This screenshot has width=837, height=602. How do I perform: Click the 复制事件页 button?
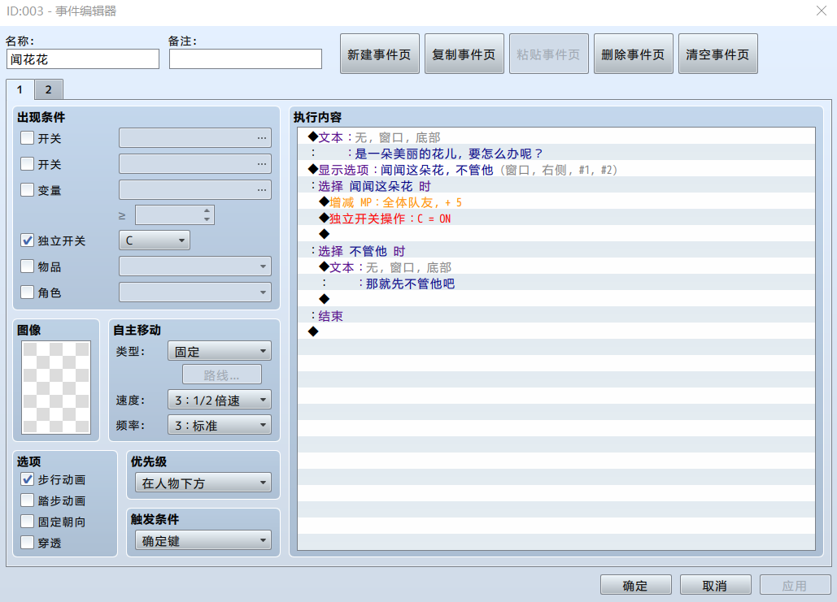(464, 54)
